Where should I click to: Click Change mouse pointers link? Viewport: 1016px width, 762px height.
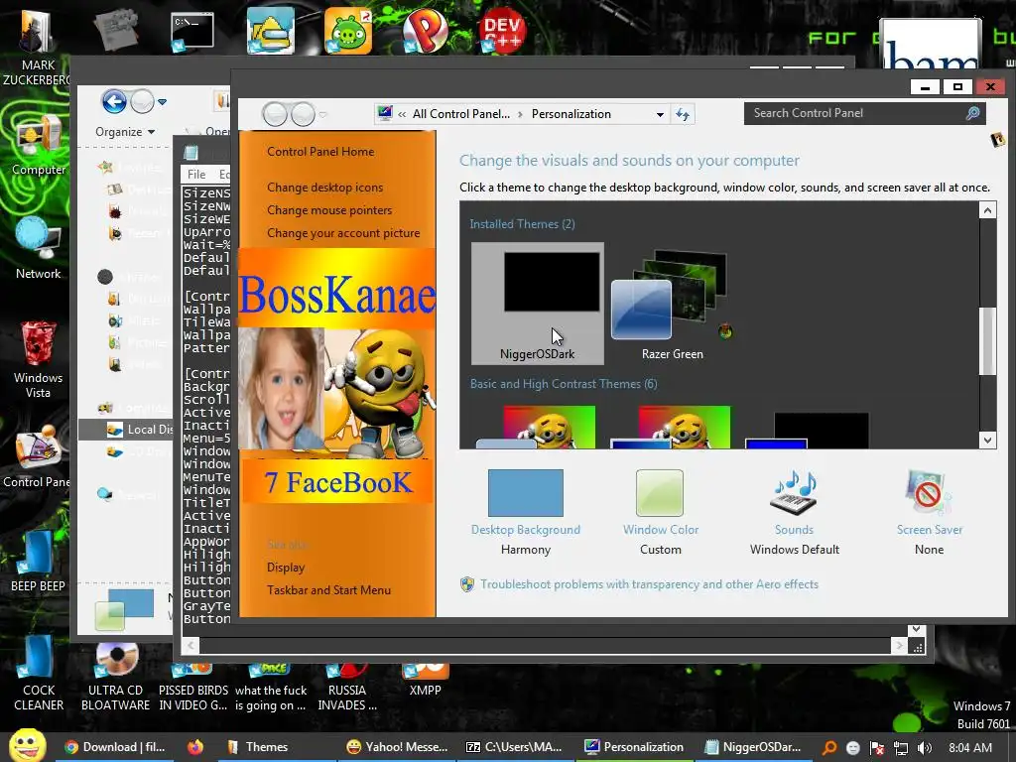[x=329, y=210]
